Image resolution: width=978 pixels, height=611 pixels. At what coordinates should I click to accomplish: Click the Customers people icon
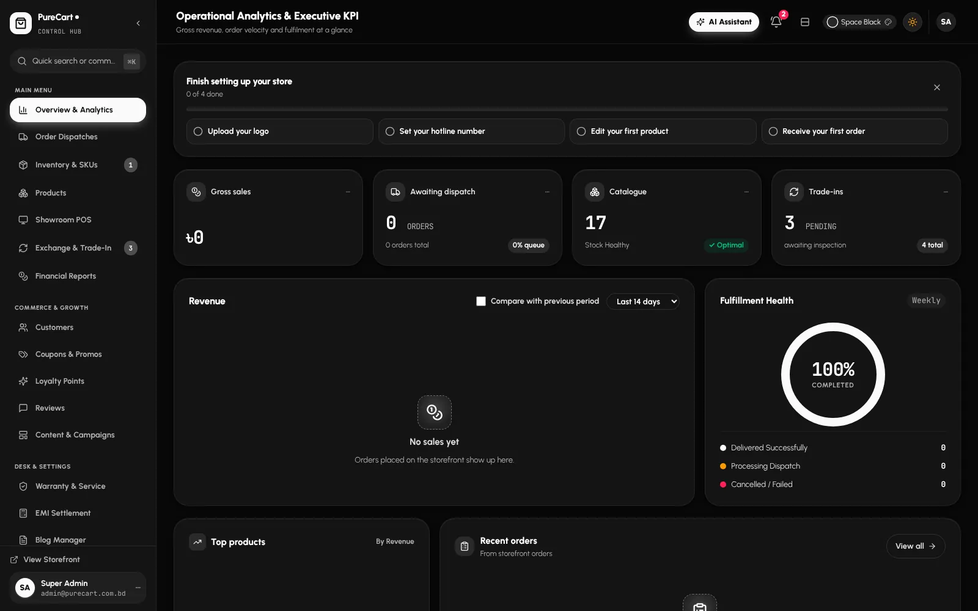pos(23,327)
